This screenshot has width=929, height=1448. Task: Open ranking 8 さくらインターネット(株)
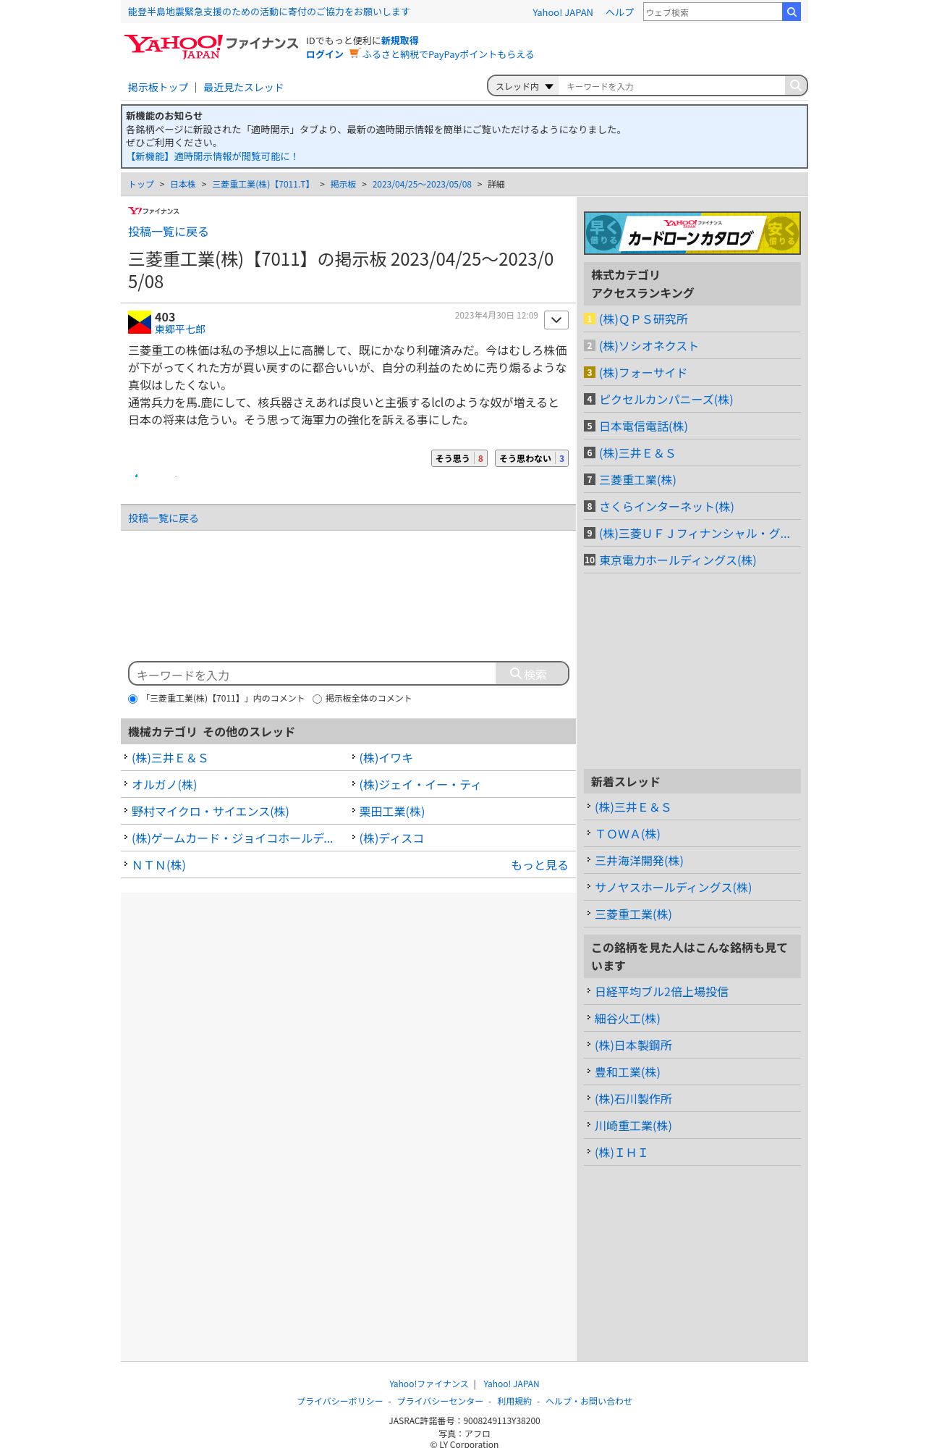click(x=666, y=507)
